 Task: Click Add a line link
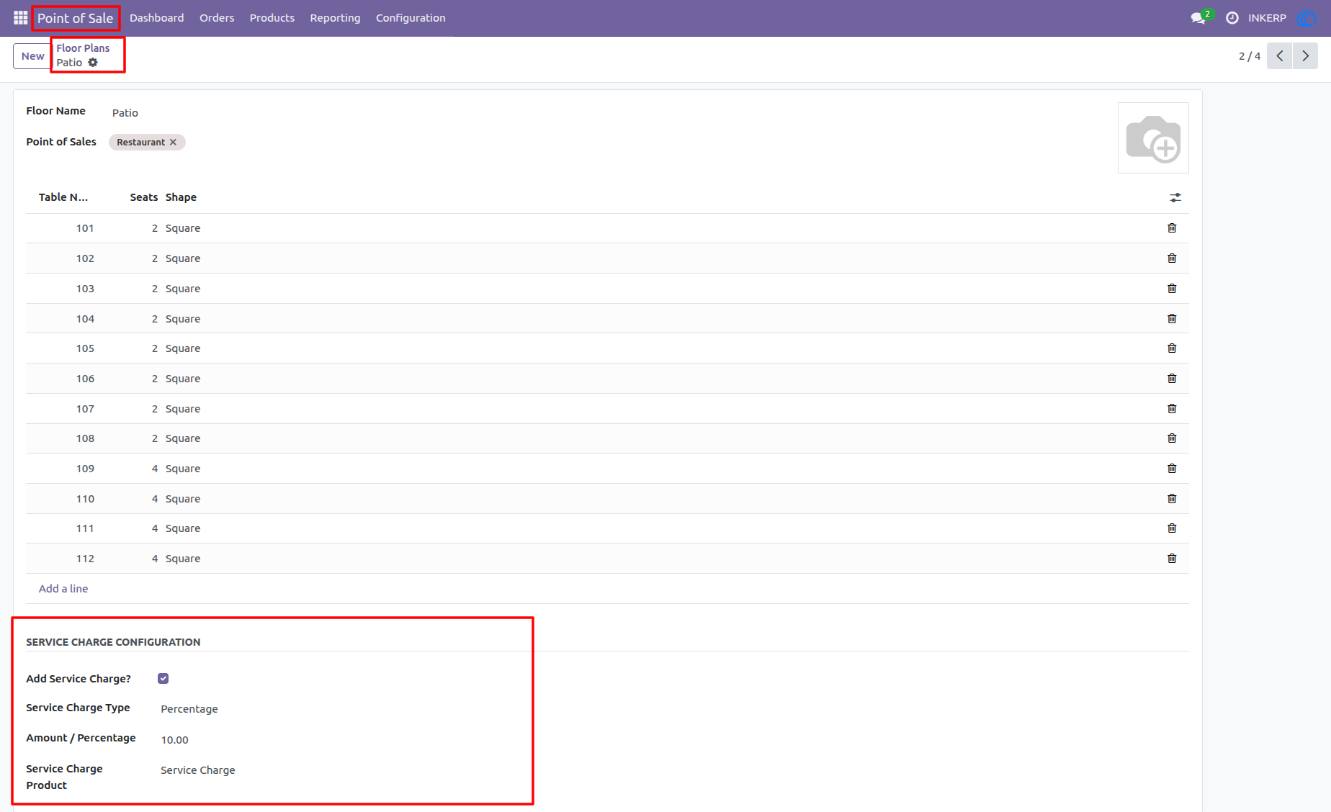tap(63, 589)
